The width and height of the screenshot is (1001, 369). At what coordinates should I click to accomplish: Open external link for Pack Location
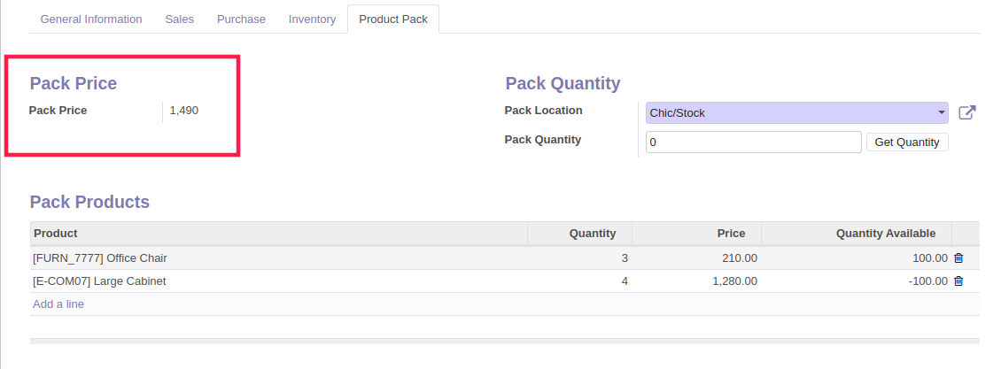point(967,112)
